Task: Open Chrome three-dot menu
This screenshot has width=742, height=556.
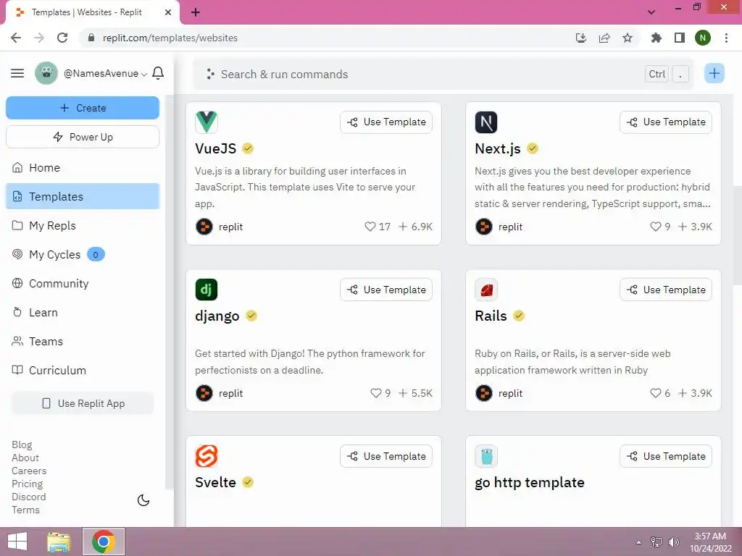Action: click(726, 38)
